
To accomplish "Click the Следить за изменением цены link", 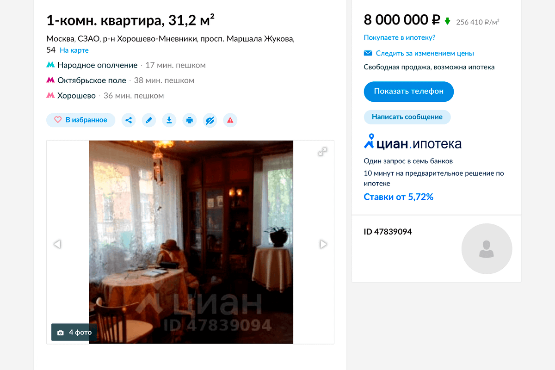I will (x=425, y=53).
